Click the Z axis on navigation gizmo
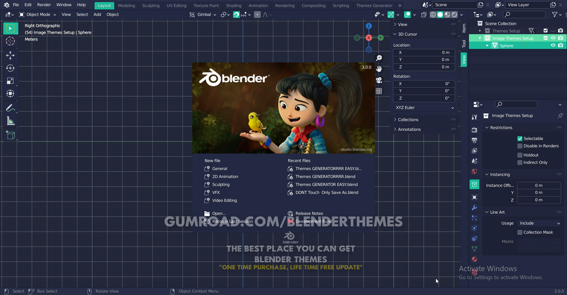Viewport: 567px width, 295px height. click(368, 26)
